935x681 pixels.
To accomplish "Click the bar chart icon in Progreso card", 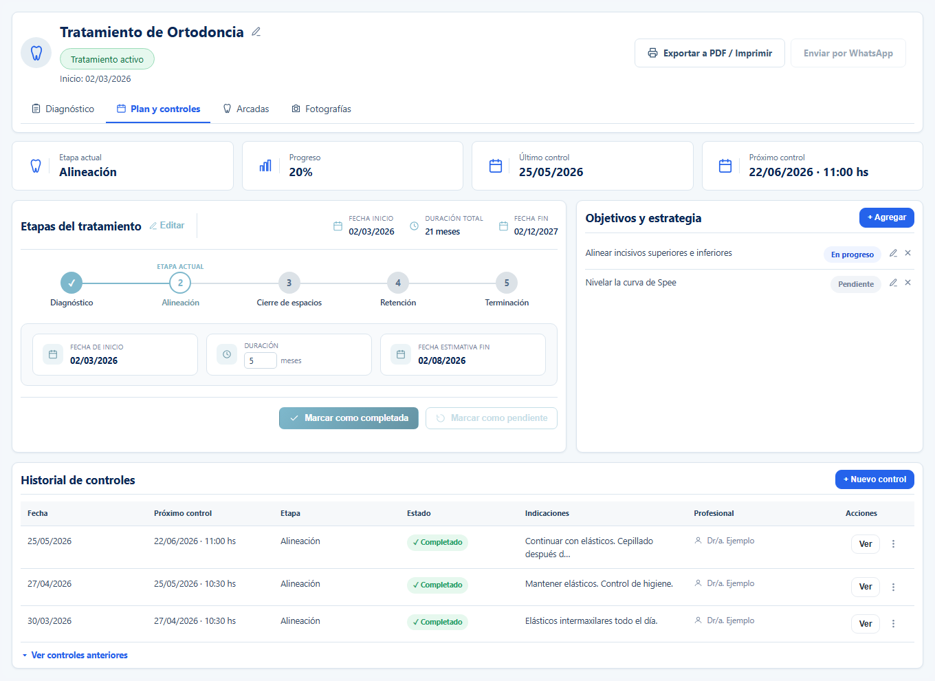I will (x=265, y=166).
